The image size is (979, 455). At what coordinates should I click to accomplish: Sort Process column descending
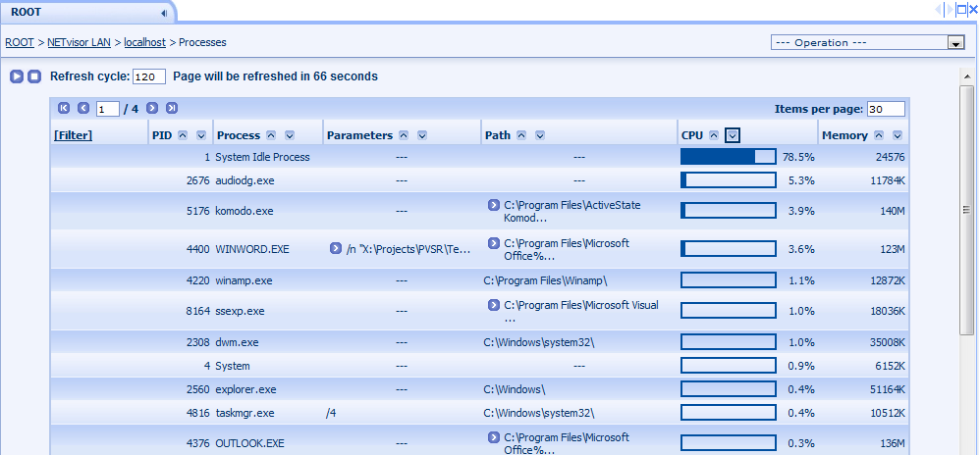[x=290, y=135]
